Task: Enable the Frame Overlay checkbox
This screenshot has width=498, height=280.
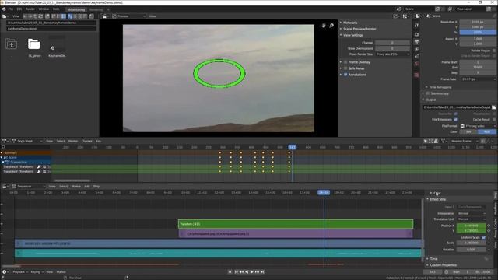Action: pos(345,62)
